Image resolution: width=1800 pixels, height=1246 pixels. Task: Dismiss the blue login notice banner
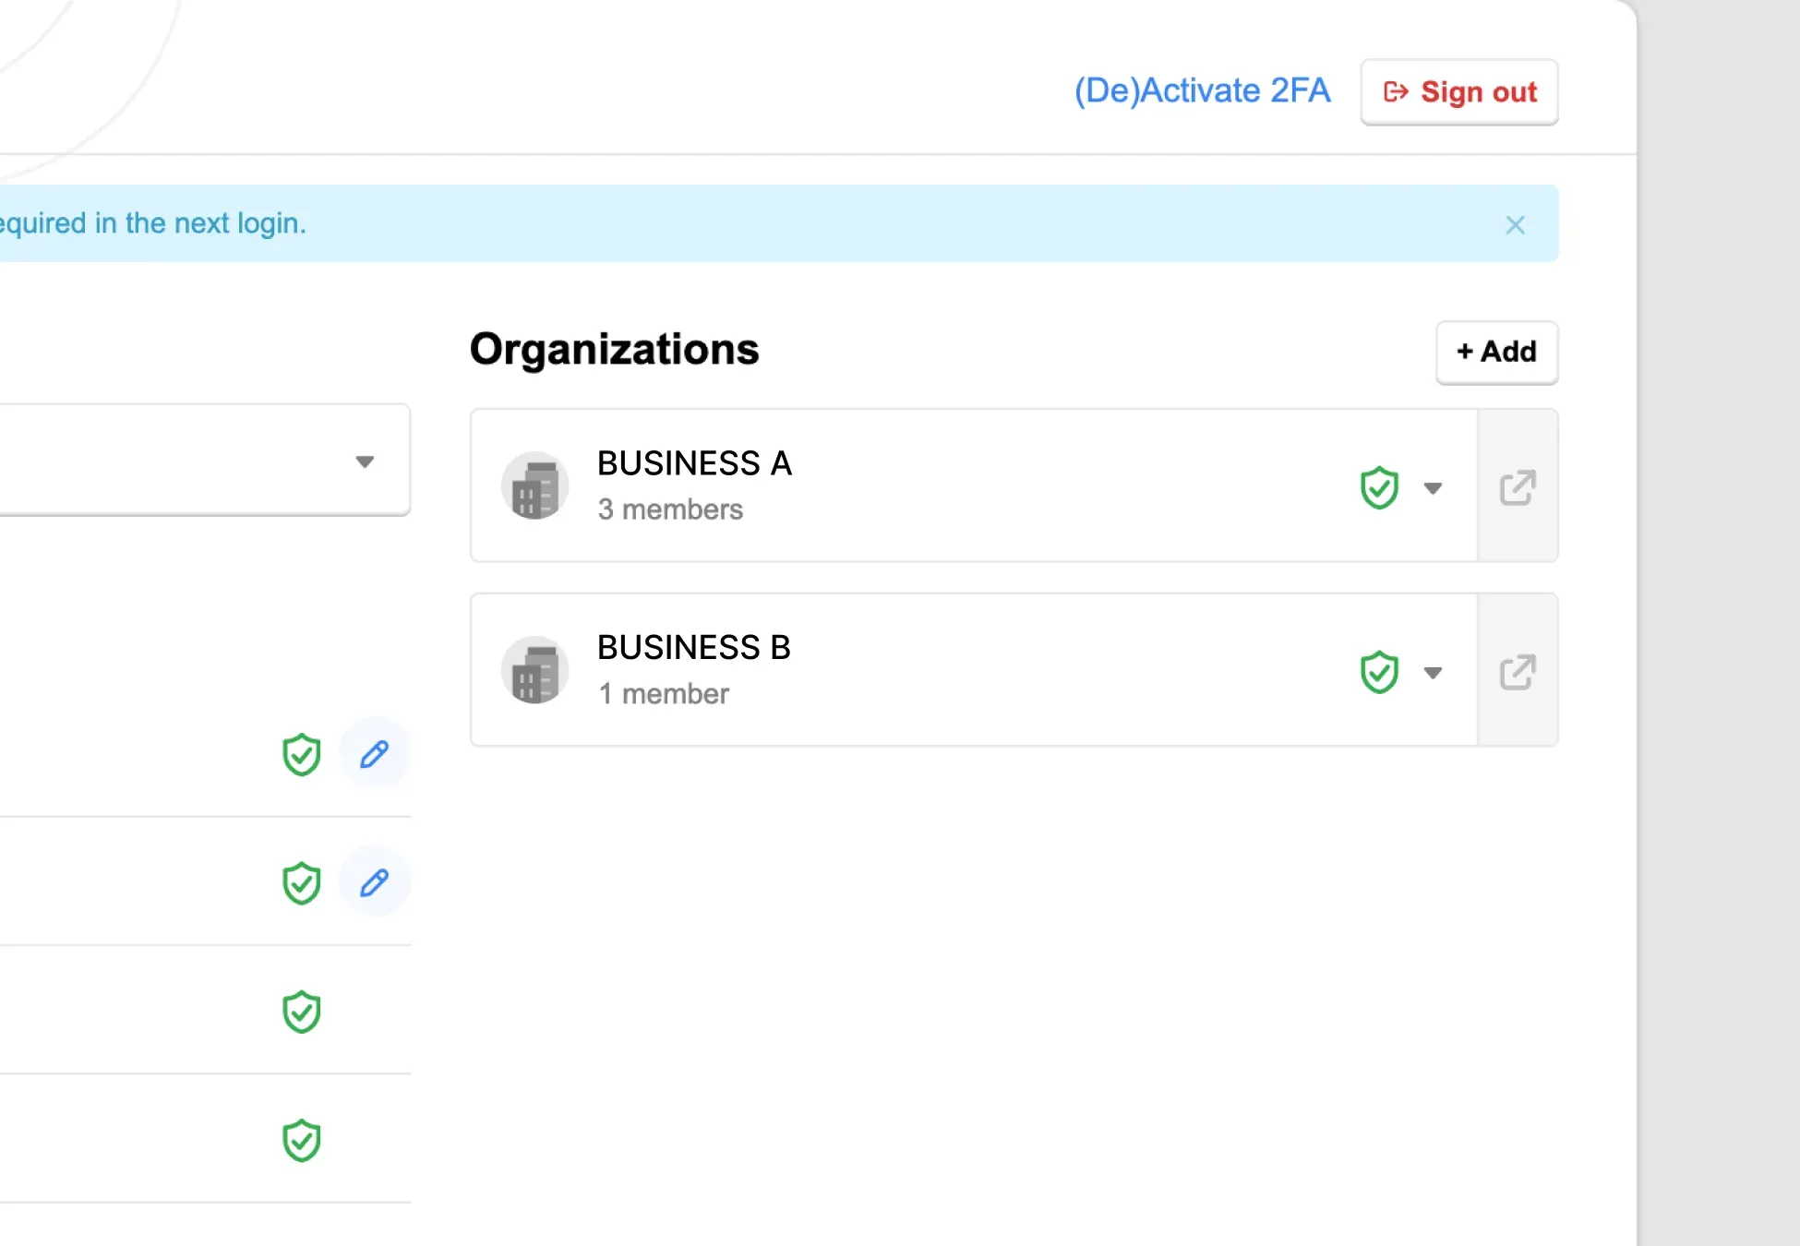(1515, 224)
